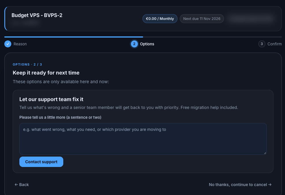Click the Budget VPS - BVPS-2 title
The height and width of the screenshot is (195, 285).
[37, 15]
